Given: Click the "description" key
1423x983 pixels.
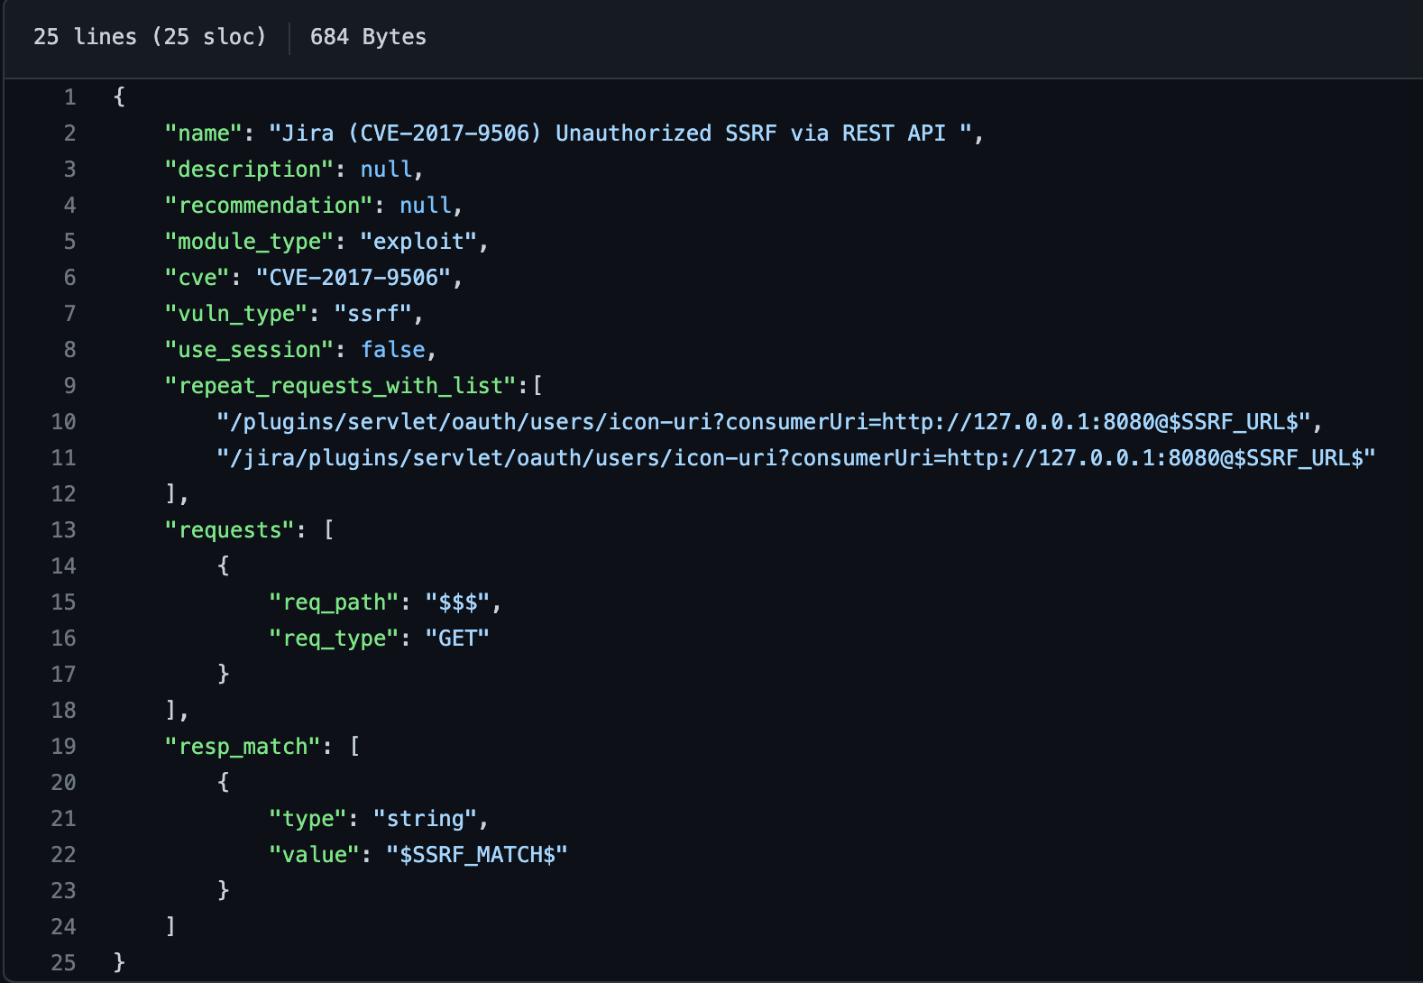Looking at the screenshot, I should [x=250, y=170].
